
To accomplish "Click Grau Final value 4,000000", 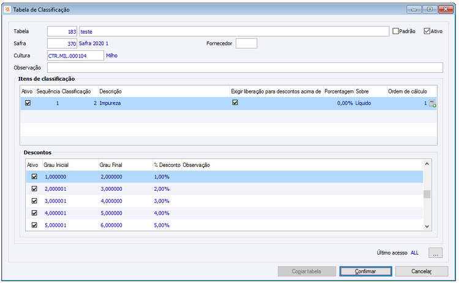I will click(x=111, y=201).
